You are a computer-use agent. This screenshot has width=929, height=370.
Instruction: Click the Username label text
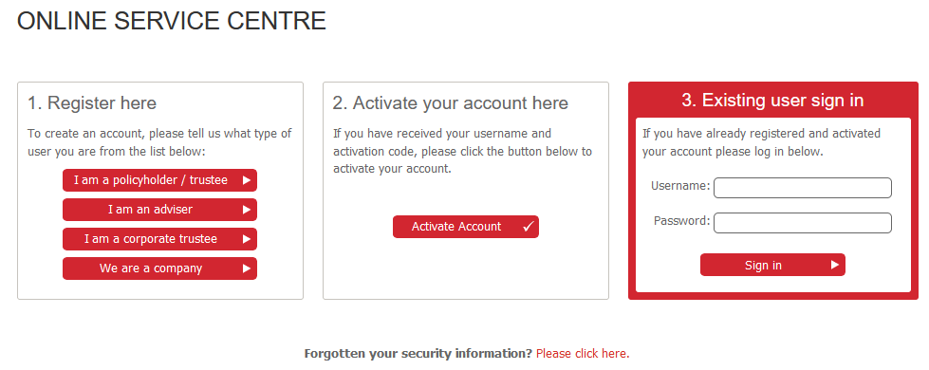pyautogui.click(x=680, y=186)
